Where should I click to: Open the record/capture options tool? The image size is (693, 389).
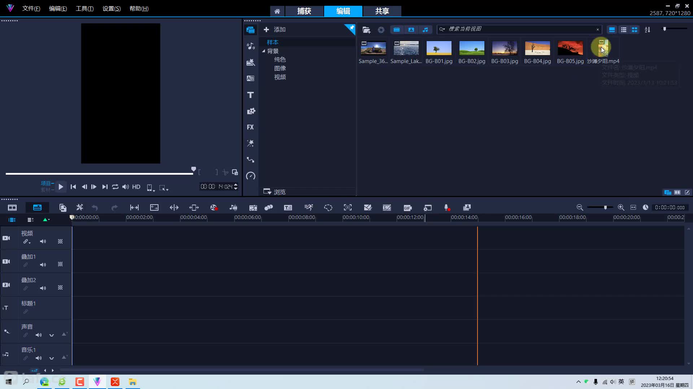pos(214,208)
